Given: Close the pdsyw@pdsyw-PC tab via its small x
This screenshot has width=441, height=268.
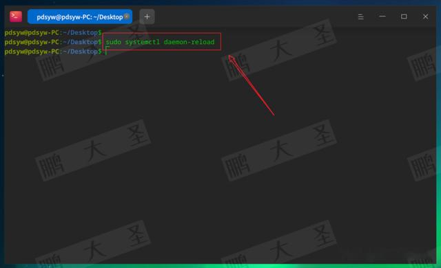Looking at the screenshot, I should click(127, 16).
